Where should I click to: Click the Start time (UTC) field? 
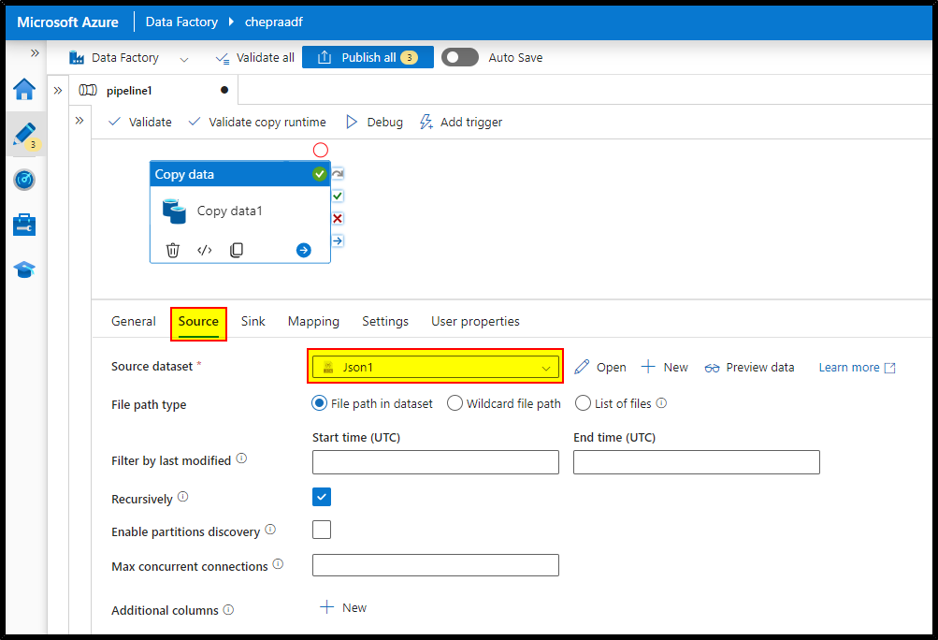[x=436, y=462]
